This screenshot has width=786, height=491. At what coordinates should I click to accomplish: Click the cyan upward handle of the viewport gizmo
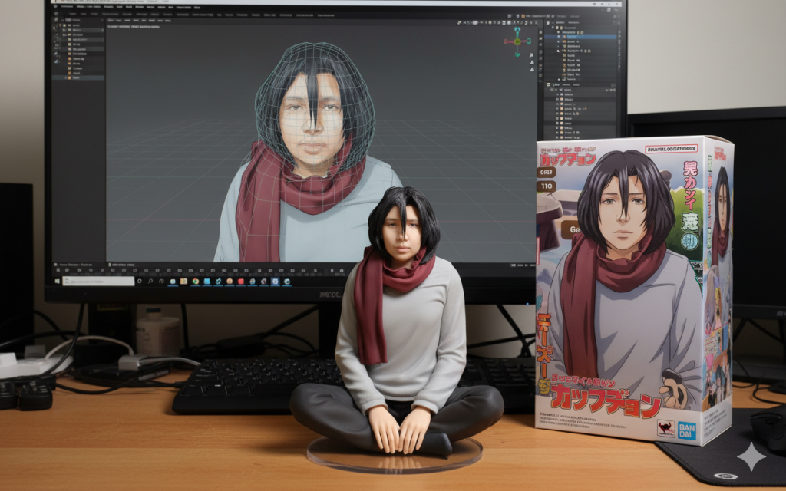517,30
